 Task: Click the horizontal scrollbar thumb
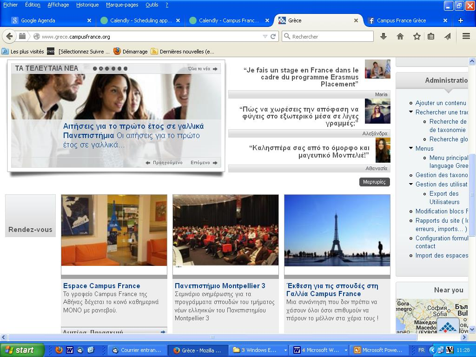pos(212,337)
